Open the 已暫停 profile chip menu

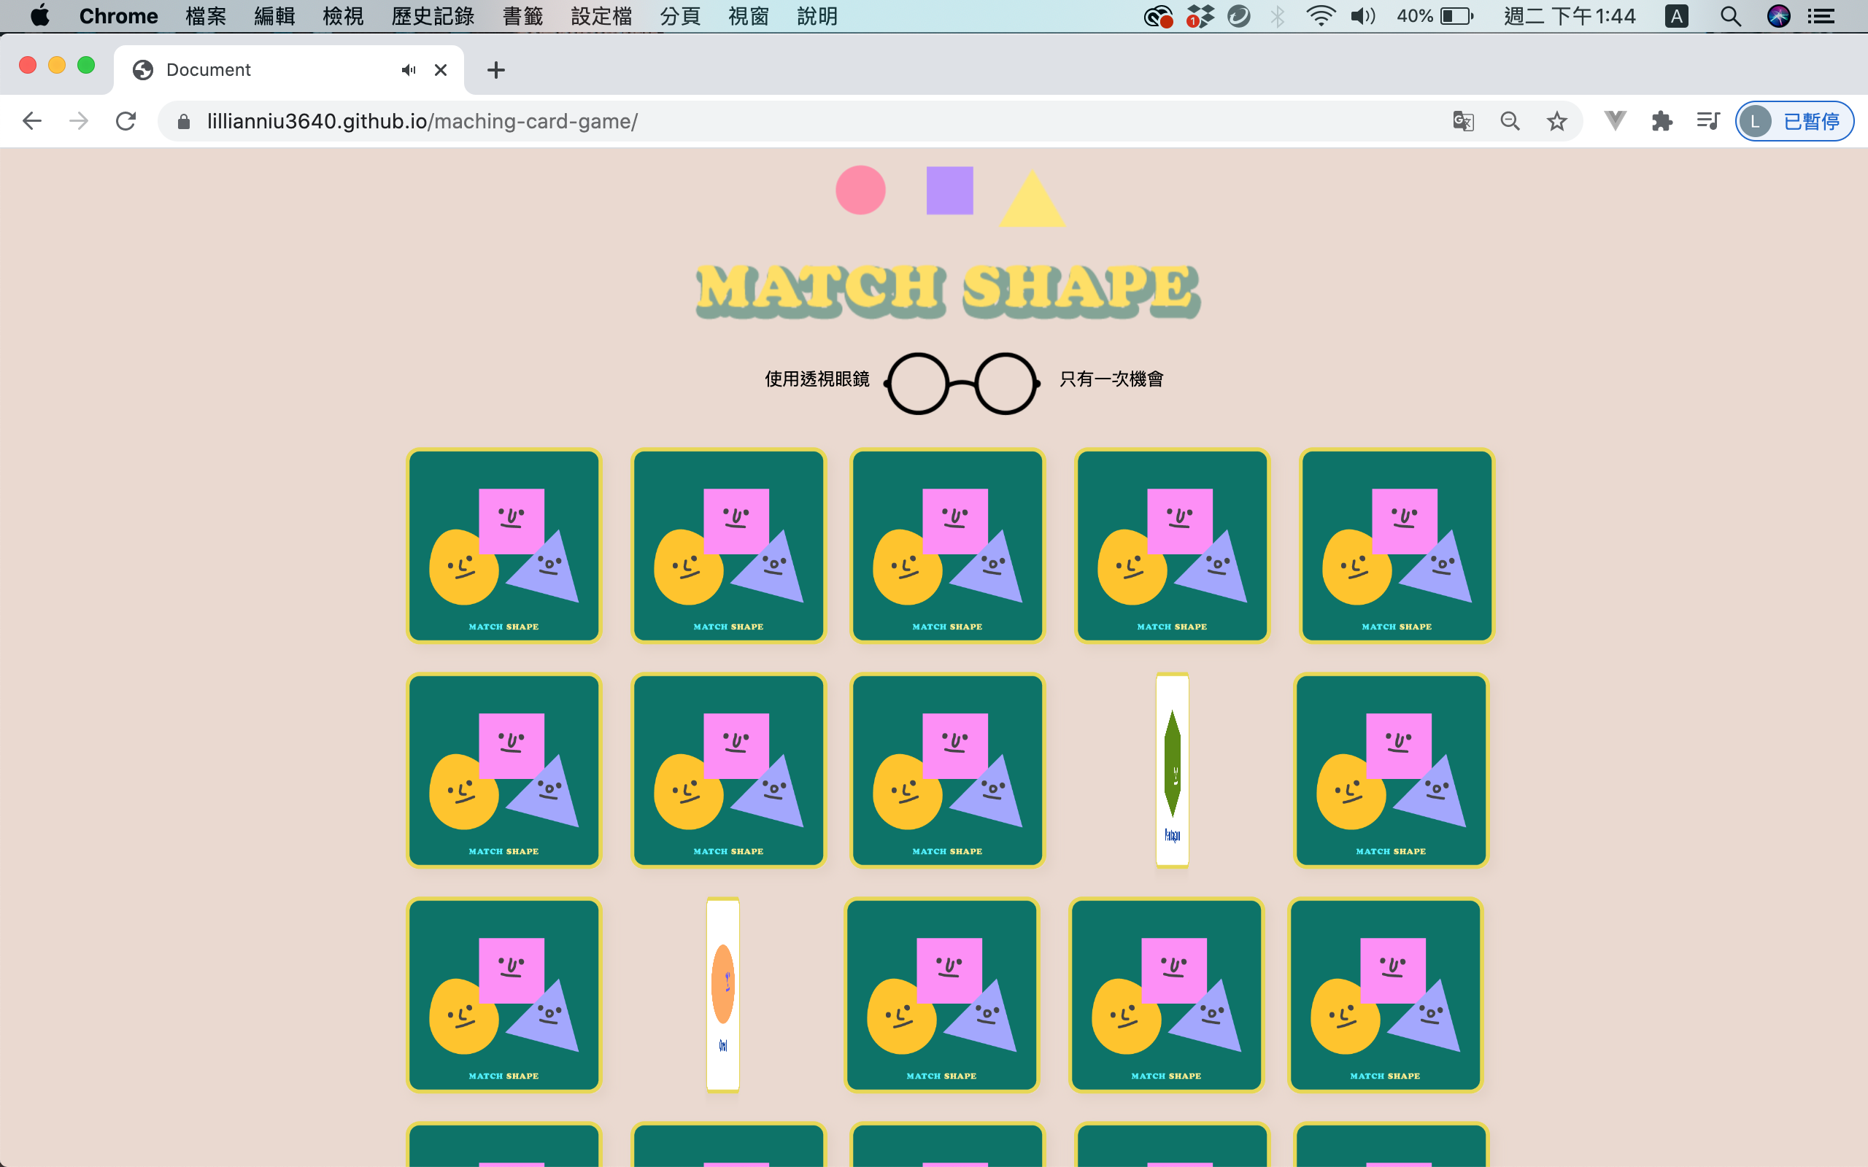[x=1795, y=121]
